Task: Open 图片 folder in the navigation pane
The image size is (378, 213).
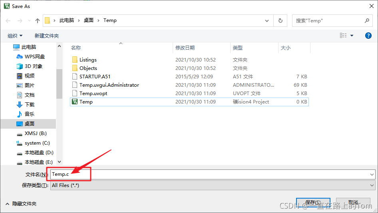Action: point(25,86)
